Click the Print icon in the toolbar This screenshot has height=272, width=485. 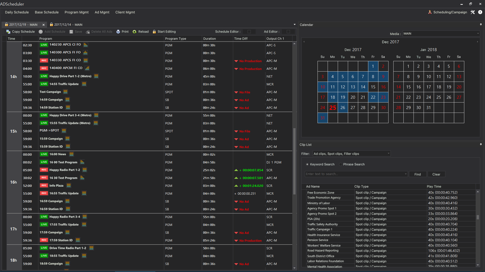click(x=118, y=32)
